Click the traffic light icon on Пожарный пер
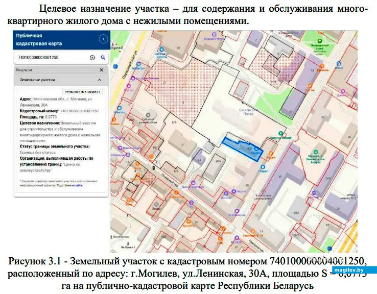This screenshot has width=377, height=294. [x=154, y=167]
